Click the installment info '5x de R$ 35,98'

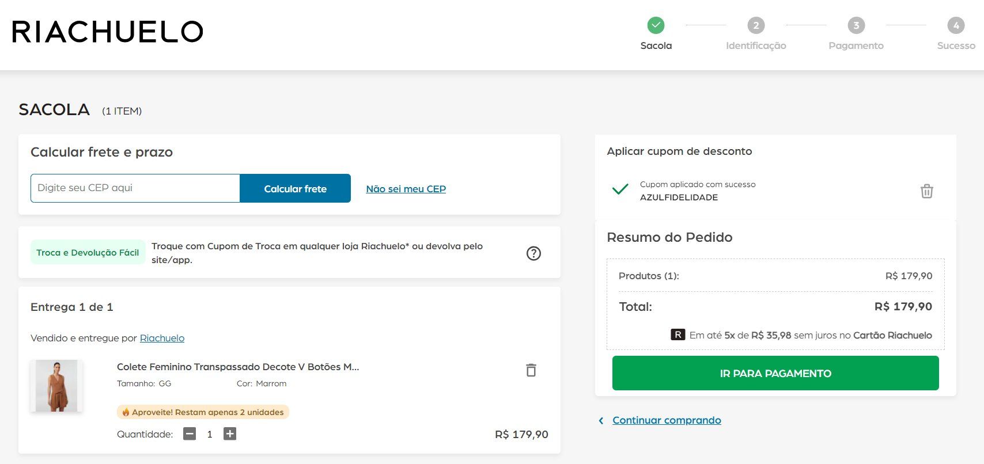coord(758,335)
